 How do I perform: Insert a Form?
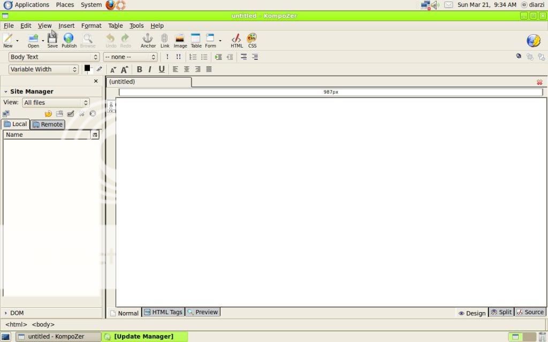[x=210, y=40]
